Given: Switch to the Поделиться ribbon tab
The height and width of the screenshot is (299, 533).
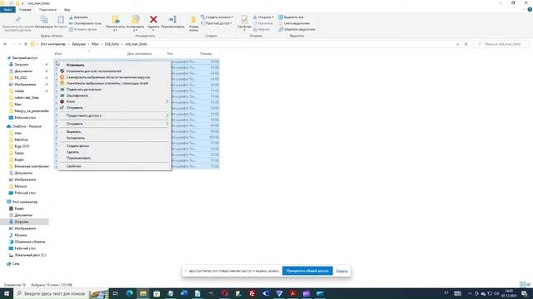Looking at the screenshot, I should tap(47, 10).
